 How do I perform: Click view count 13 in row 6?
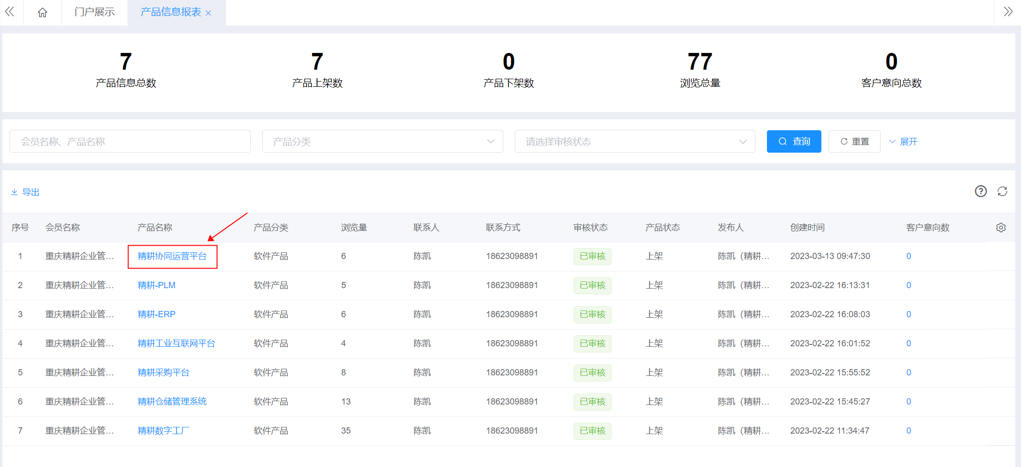(x=346, y=402)
